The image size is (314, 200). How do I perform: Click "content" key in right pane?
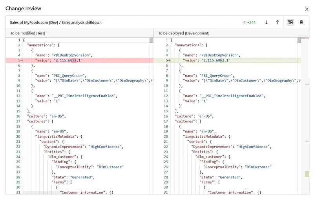196,142
